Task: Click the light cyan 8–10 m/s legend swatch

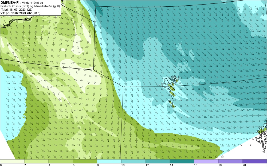Action: [109, 161]
